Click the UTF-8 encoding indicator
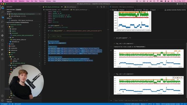The height and width of the screenshot is (105, 187). (150, 104)
